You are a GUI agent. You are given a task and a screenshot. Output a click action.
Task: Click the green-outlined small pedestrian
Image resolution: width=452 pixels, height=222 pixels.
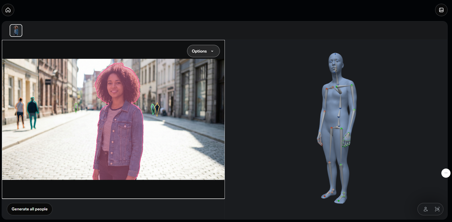click(x=76, y=107)
